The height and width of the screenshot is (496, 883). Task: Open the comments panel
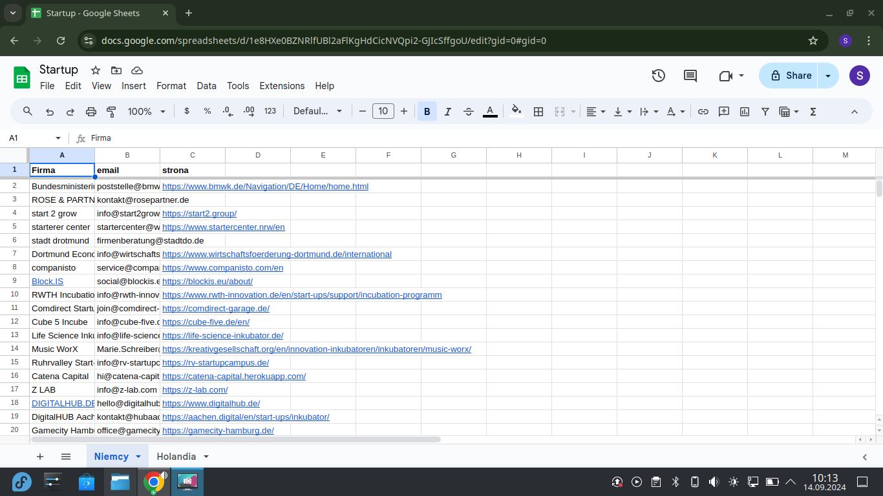click(690, 76)
